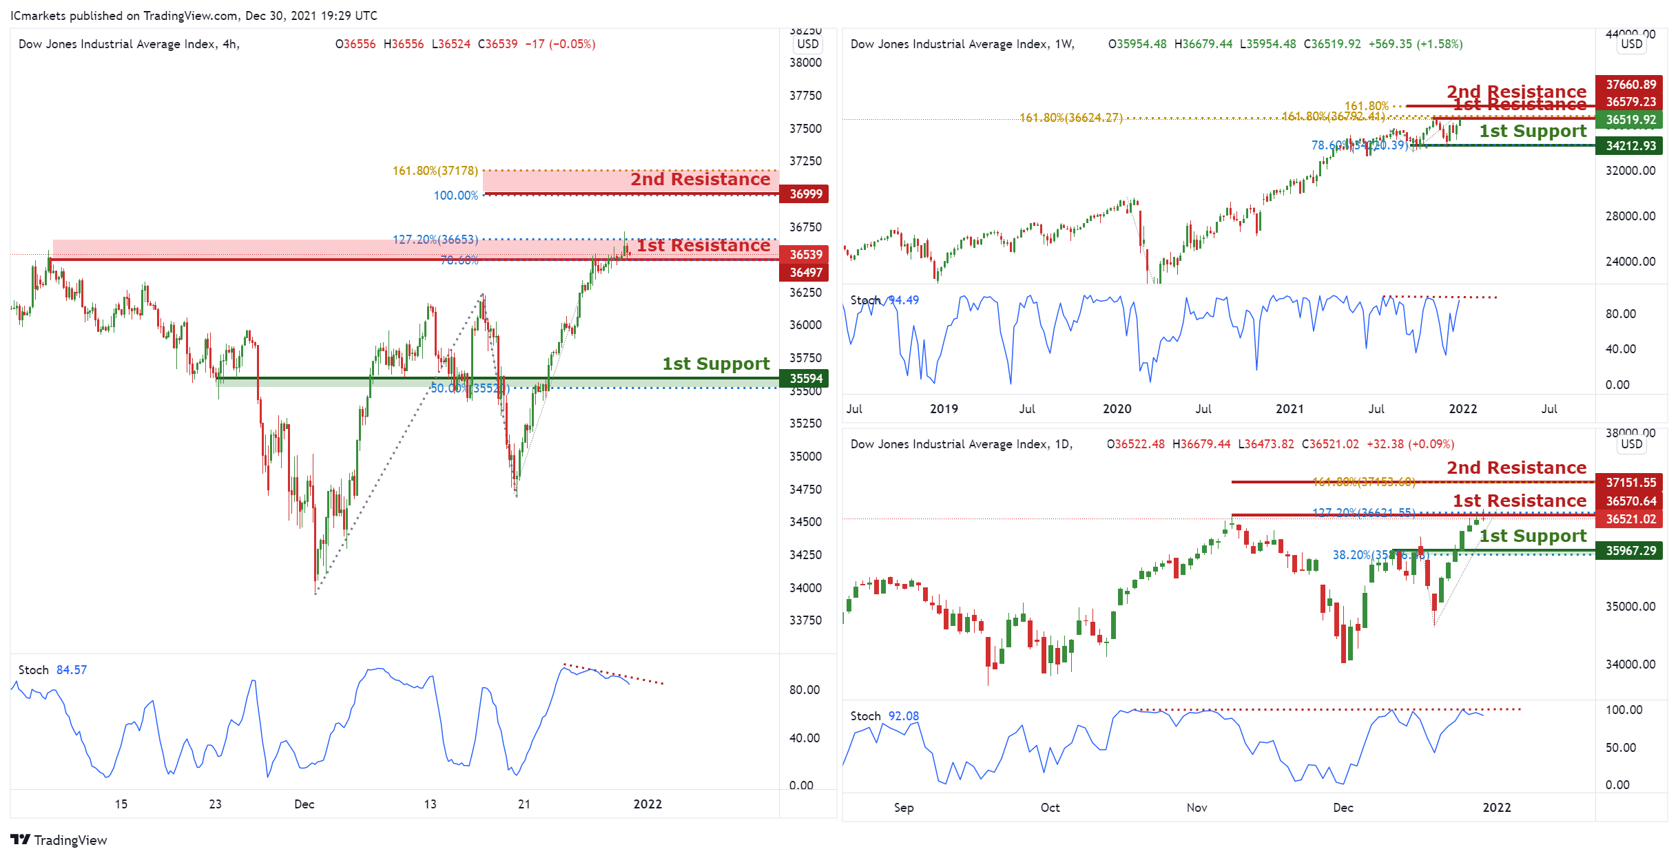
Task: Select the 37660.89 price label on weekly chart
Action: click(x=1630, y=85)
